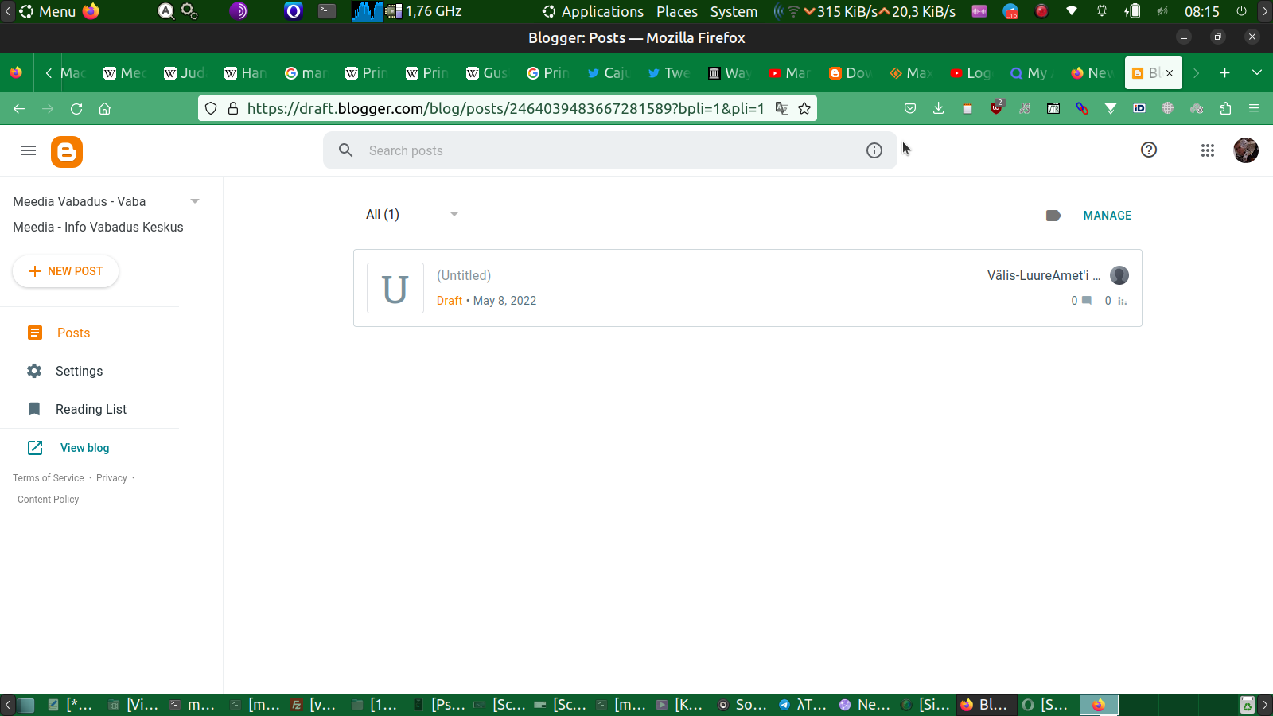Open the Blogger hamburger menu

click(x=29, y=150)
